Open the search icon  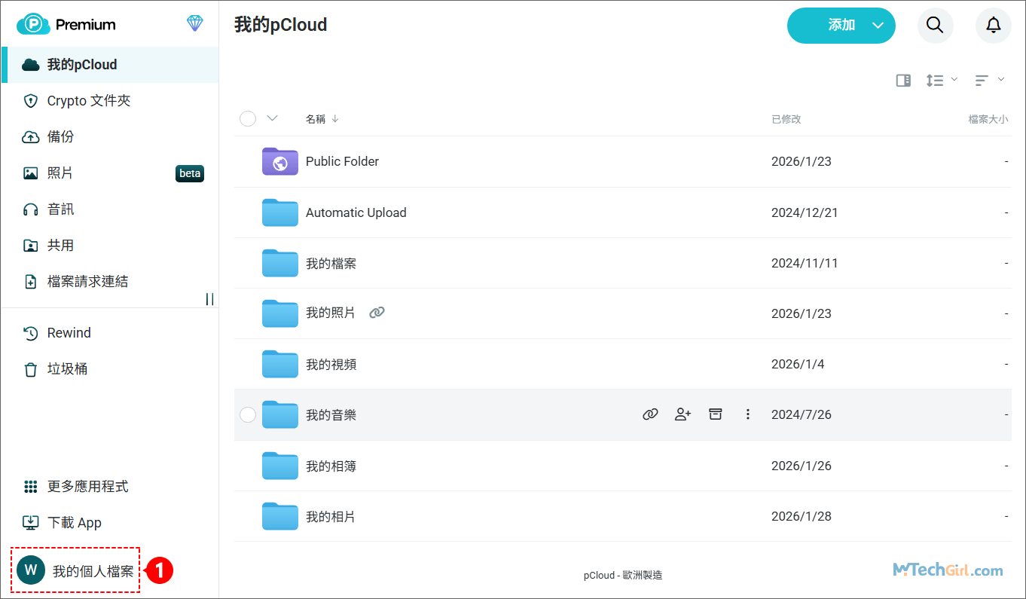click(935, 25)
